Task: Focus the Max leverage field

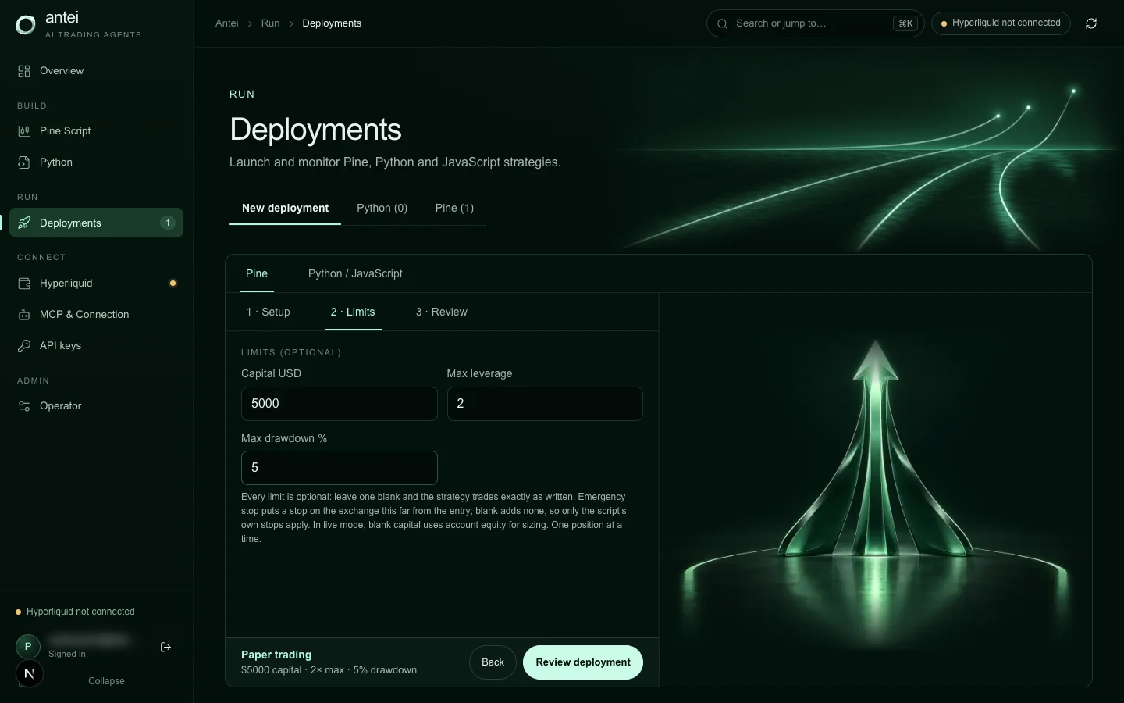Action: point(545,404)
